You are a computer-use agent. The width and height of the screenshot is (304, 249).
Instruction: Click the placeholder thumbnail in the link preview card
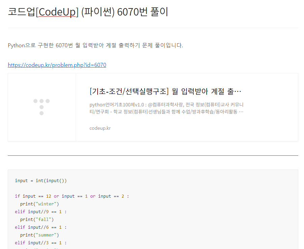click(x=42, y=107)
